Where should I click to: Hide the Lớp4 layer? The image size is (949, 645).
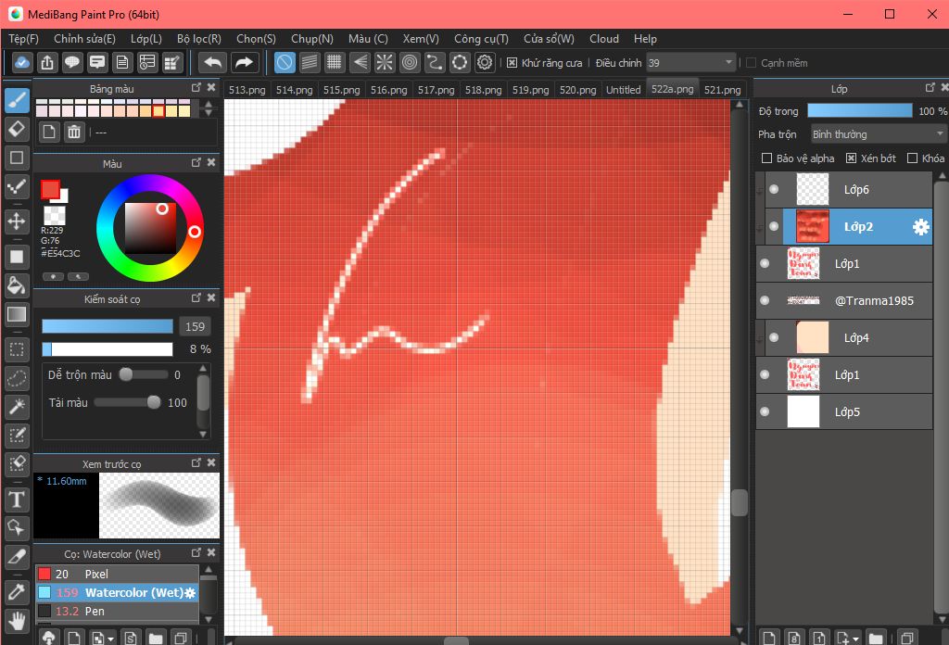pyautogui.click(x=774, y=337)
